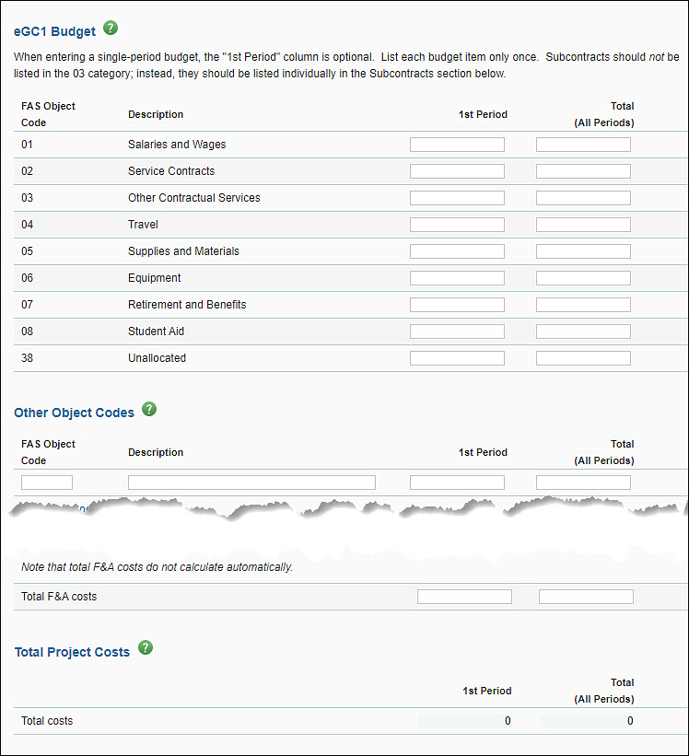Focus Other Object Codes Description field
Viewport: 689px width, 756px height.
[x=251, y=483]
